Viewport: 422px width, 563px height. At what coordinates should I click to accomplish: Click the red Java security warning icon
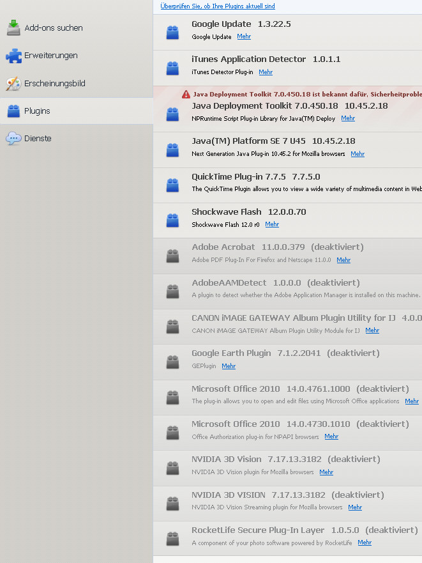(186, 94)
